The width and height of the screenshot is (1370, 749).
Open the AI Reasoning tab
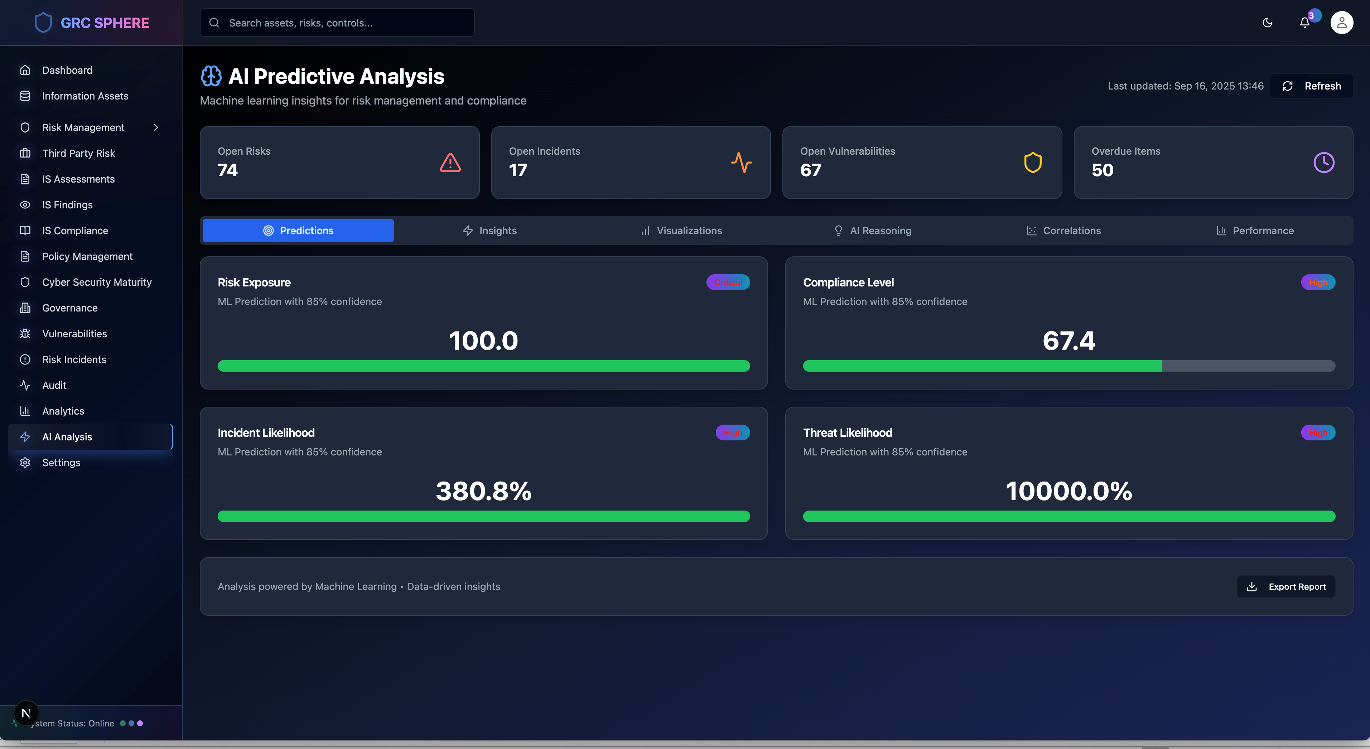[x=872, y=231]
